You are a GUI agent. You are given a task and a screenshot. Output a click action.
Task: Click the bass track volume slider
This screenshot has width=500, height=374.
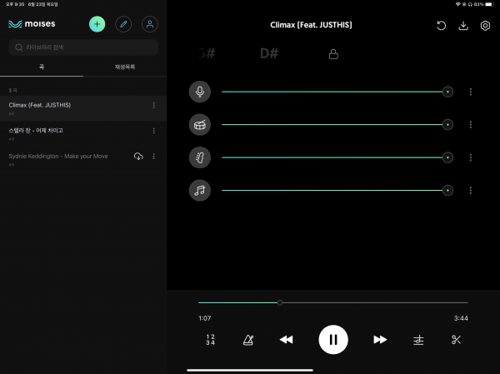click(x=333, y=157)
